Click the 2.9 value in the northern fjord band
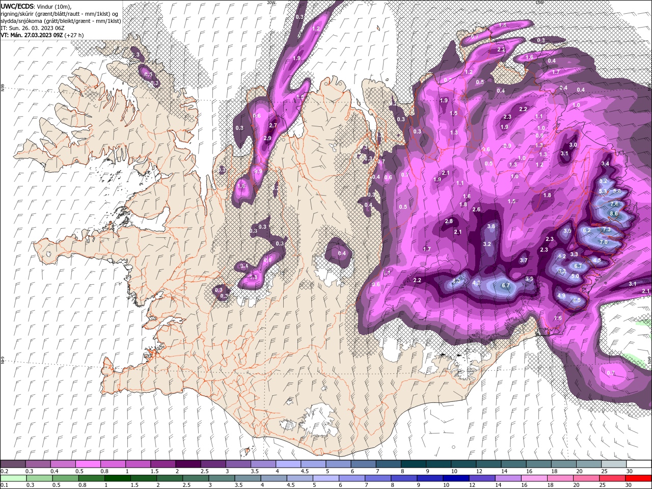Screen dimensions: 652x489 268,139
